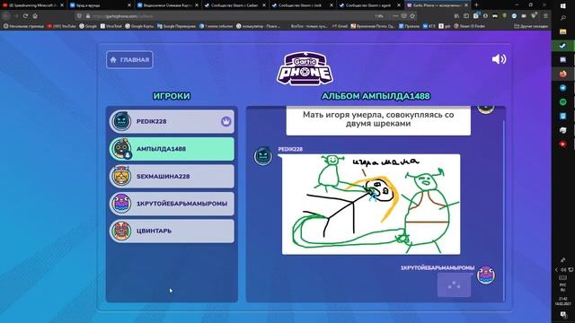Open the VirusTotal bookmark
This screenshot has height=323, width=575.
pyautogui.click(x=111, y=26)
